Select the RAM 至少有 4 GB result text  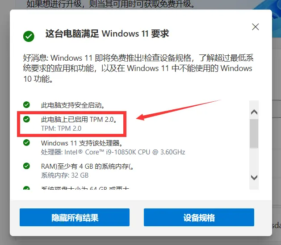pos(87,166)
